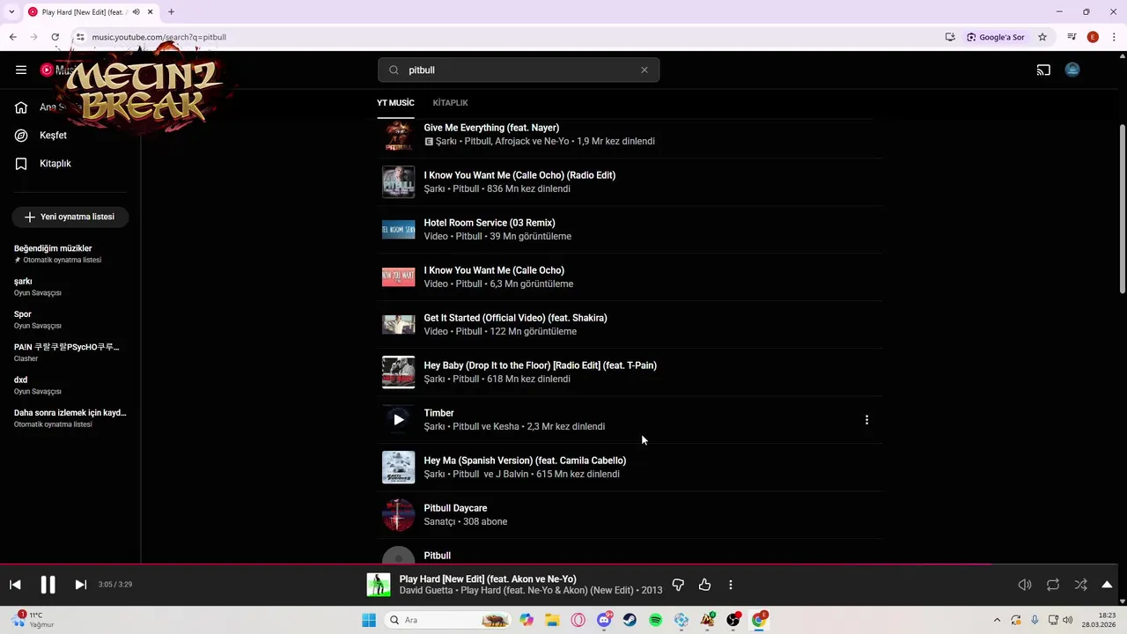Open more options for the Timber row
The height and width of the screenshot is (634, 1127).
click(866, 420)
